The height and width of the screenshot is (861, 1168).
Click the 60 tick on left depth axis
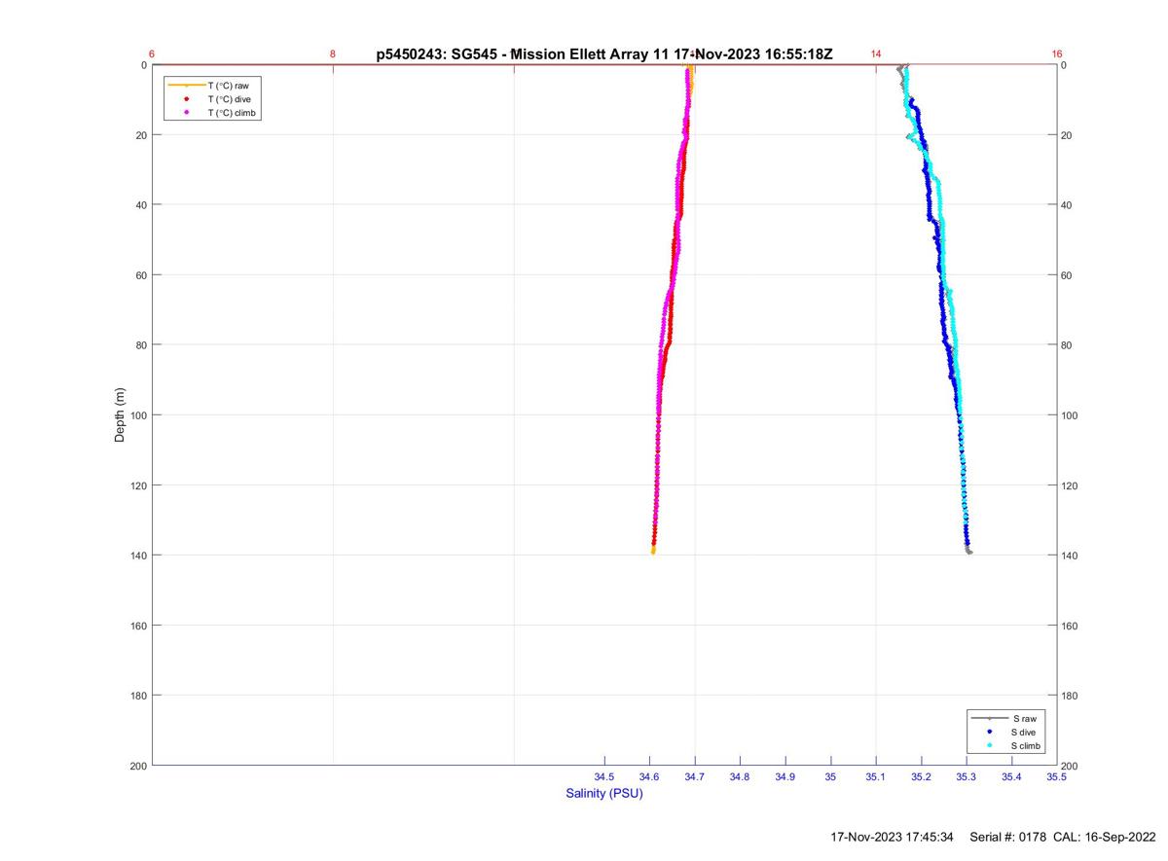pos(141,275)
